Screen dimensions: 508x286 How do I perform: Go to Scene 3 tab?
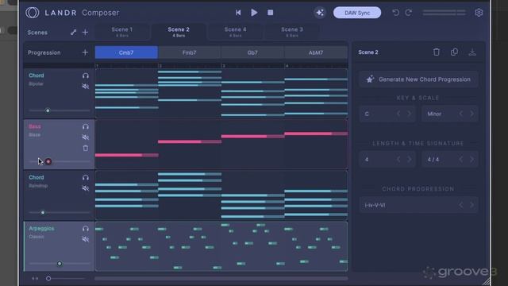coord(292,32)
